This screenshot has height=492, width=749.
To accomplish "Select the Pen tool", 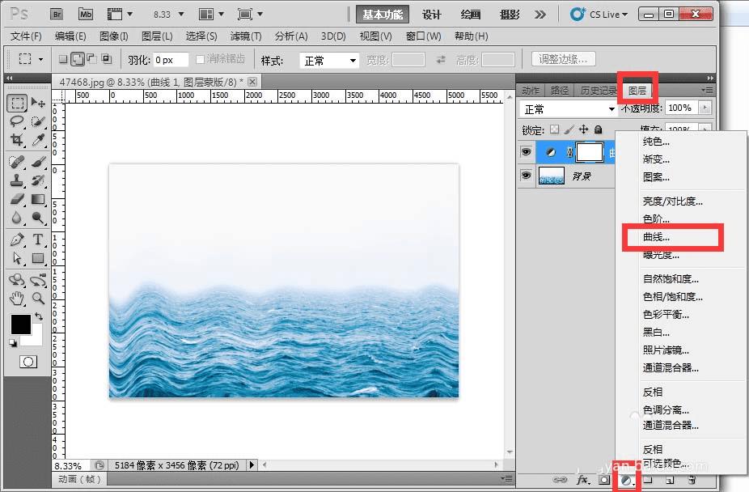I will click(16, 240).
